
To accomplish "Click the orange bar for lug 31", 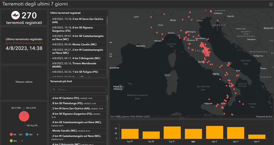I will [172, 132].
